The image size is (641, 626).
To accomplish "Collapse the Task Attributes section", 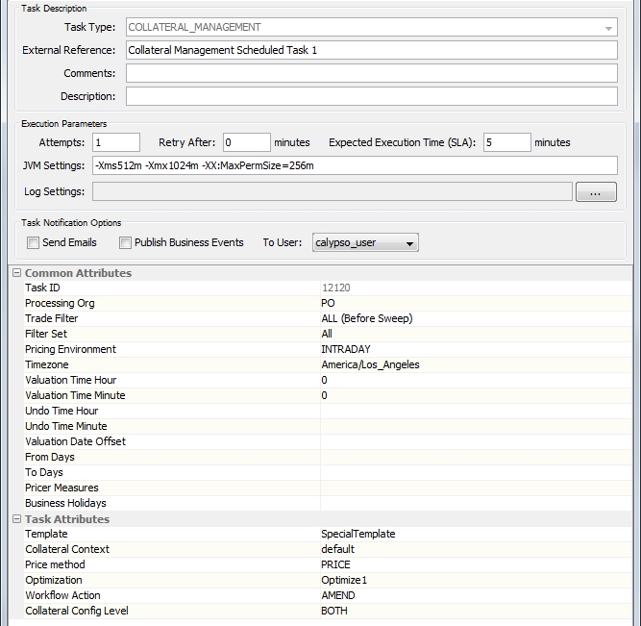I will tap(16, 519).
